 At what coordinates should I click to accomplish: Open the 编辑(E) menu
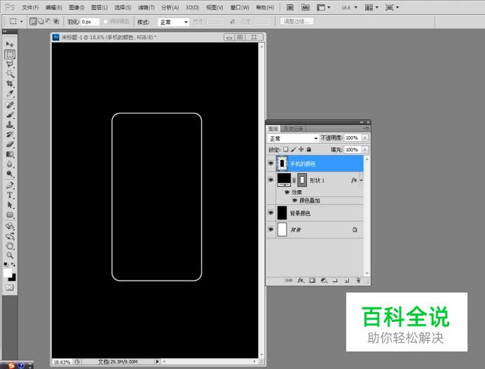click(x=53, y=8)
